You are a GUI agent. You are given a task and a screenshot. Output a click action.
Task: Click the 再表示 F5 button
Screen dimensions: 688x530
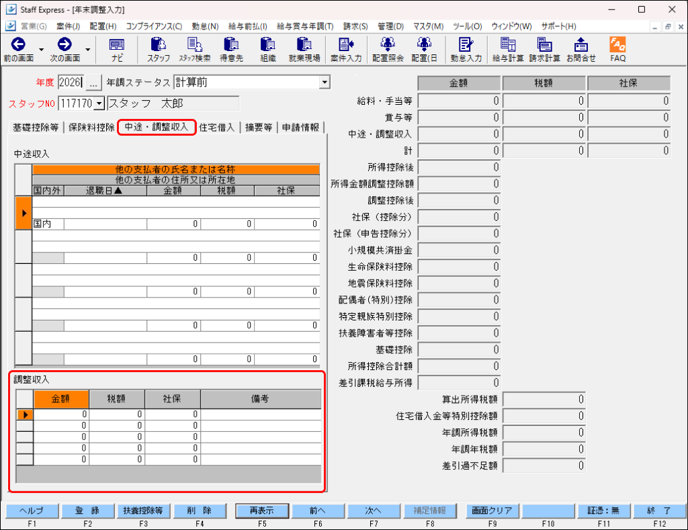(262, 511)
